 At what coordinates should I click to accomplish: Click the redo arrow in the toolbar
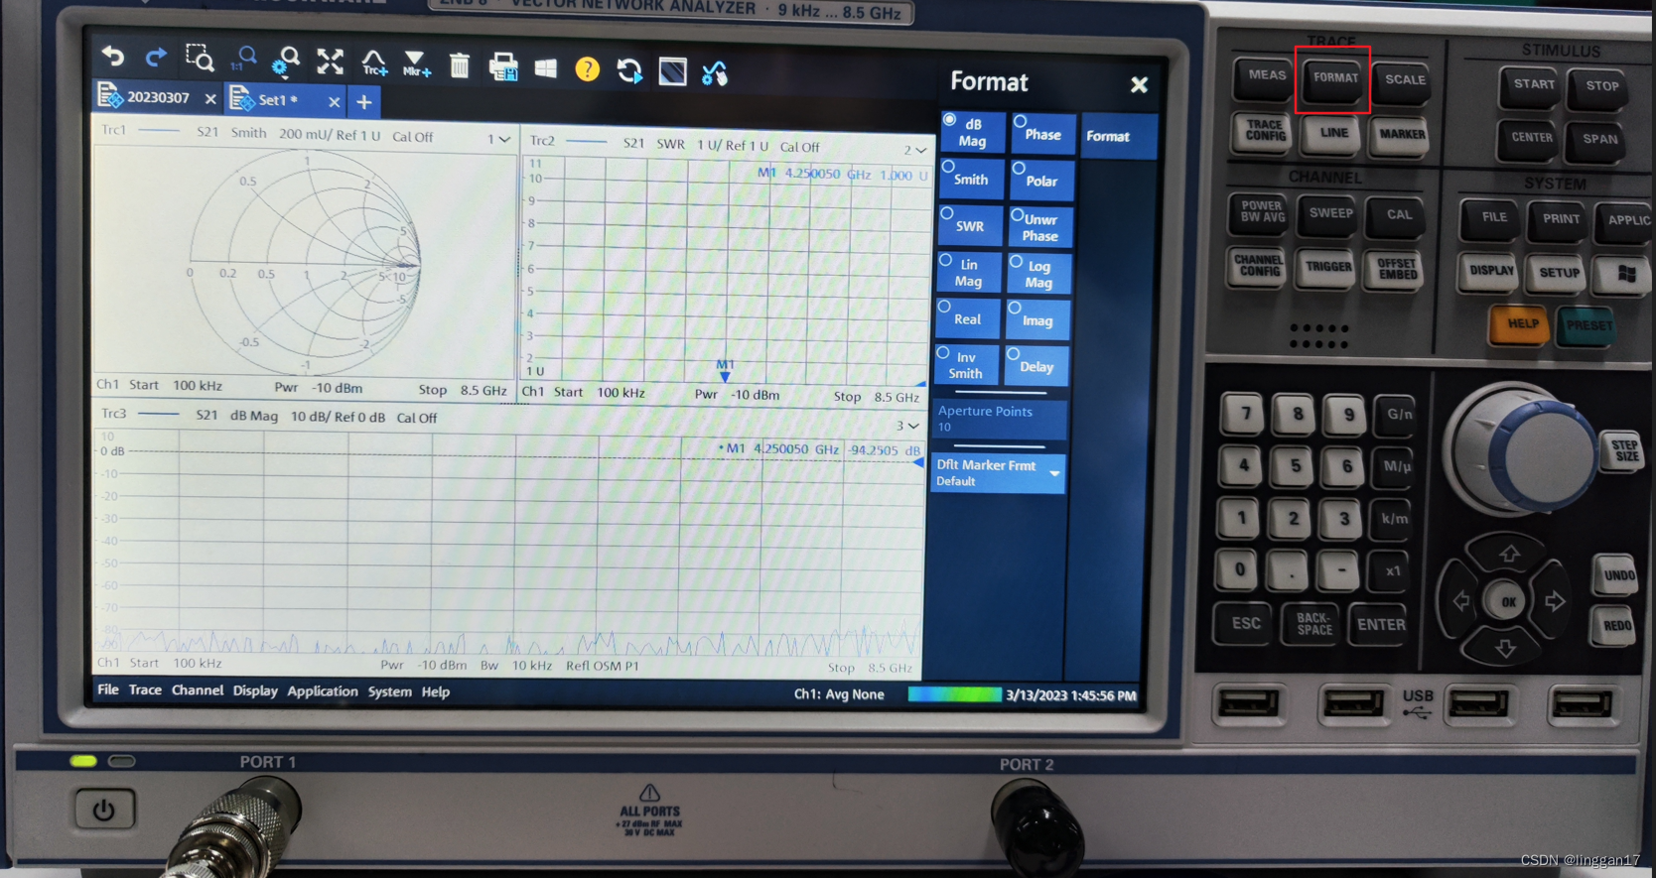[x=156, y=58]
